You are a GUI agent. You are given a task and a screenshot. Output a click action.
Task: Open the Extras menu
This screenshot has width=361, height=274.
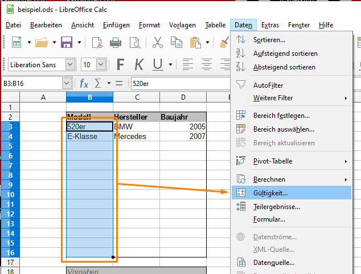270,25
